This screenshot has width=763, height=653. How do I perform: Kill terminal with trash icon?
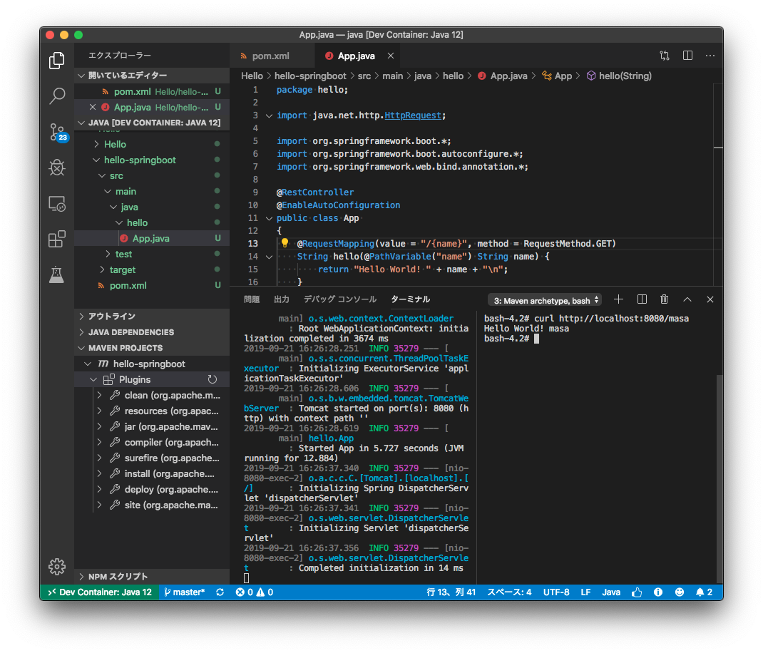point(664,299)
